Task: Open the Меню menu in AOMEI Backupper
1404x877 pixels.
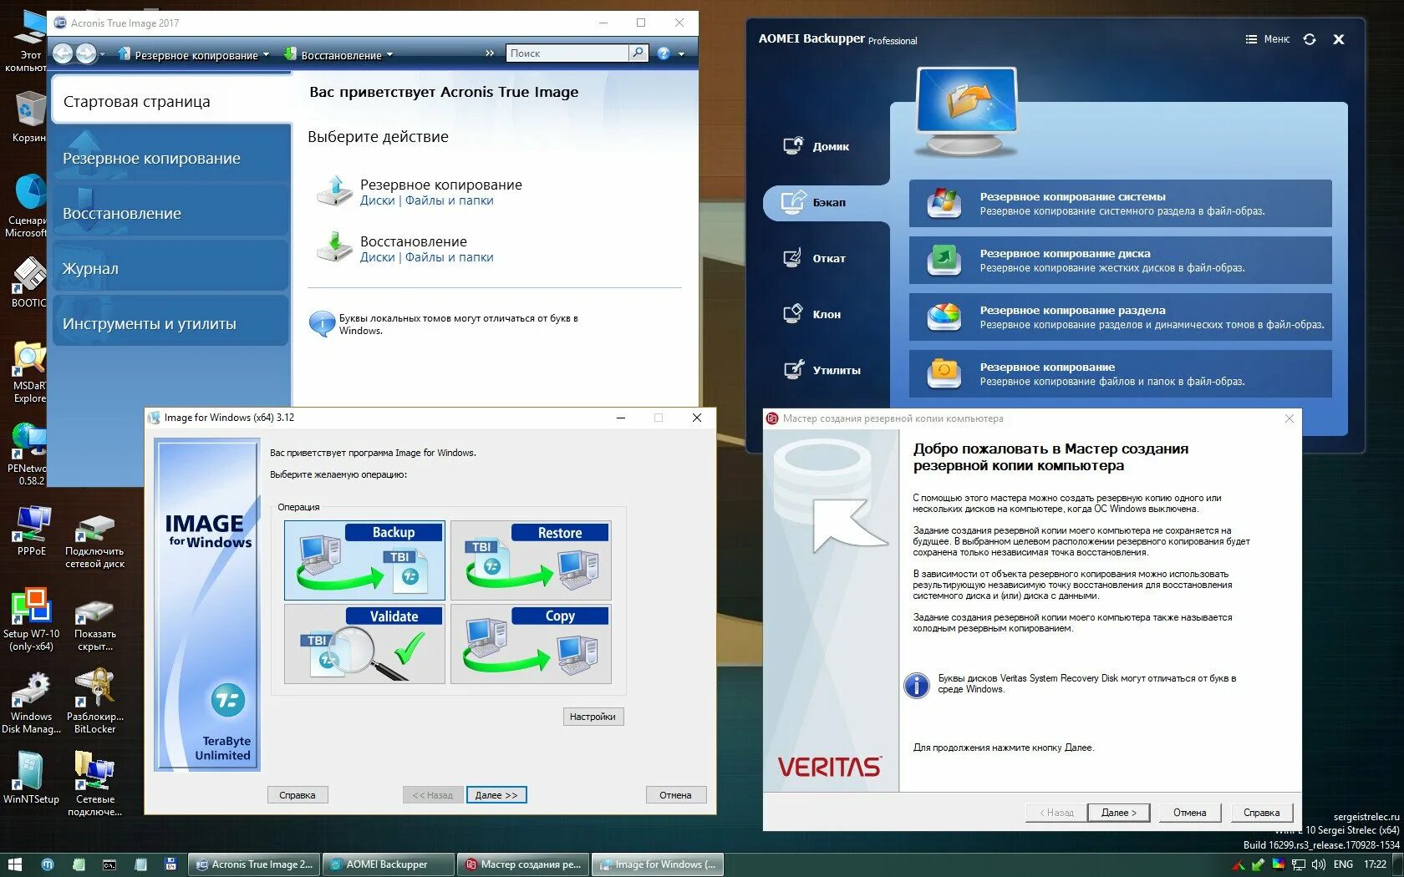Action: pyautogui.click(x=1268, y=39)
